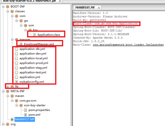The height and width of the screenshot is (126, 165).
Task: Click the pom.xml file icon
Action: (x=25, y=115)
